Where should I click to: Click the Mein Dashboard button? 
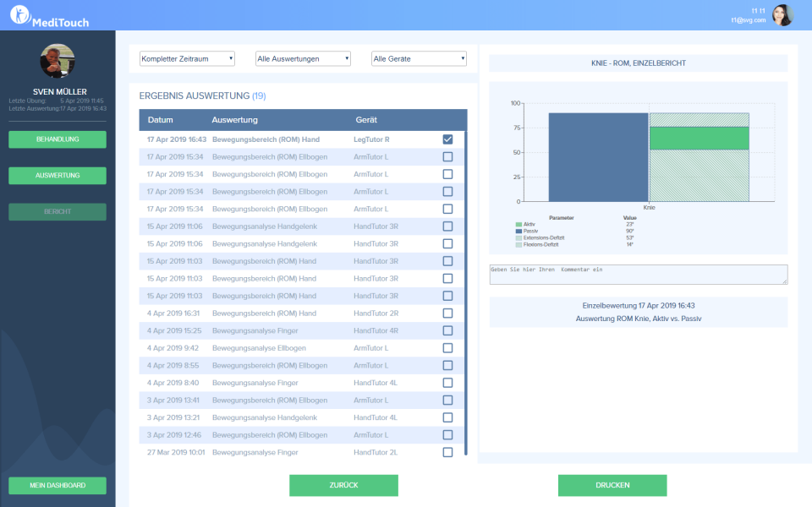tap(58, 485)
